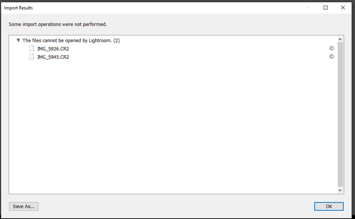Click the 'Some import operations were not performed' message

click(58, 24)
